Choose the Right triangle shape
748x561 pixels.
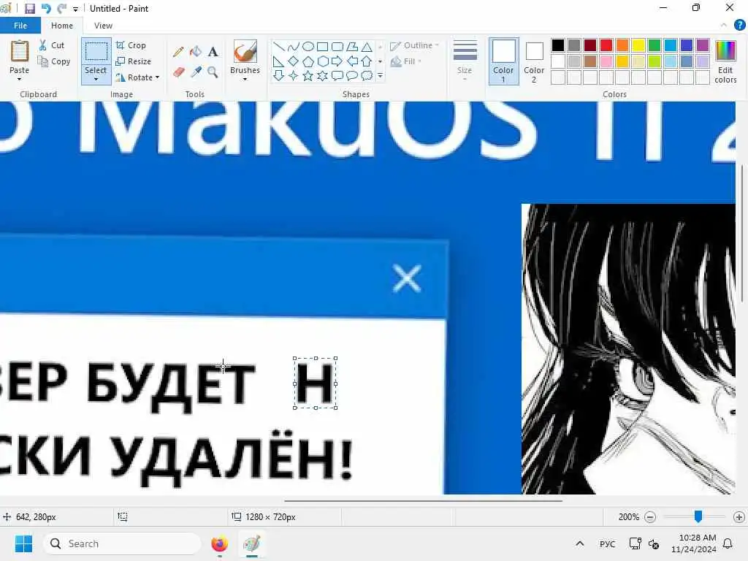279,61
